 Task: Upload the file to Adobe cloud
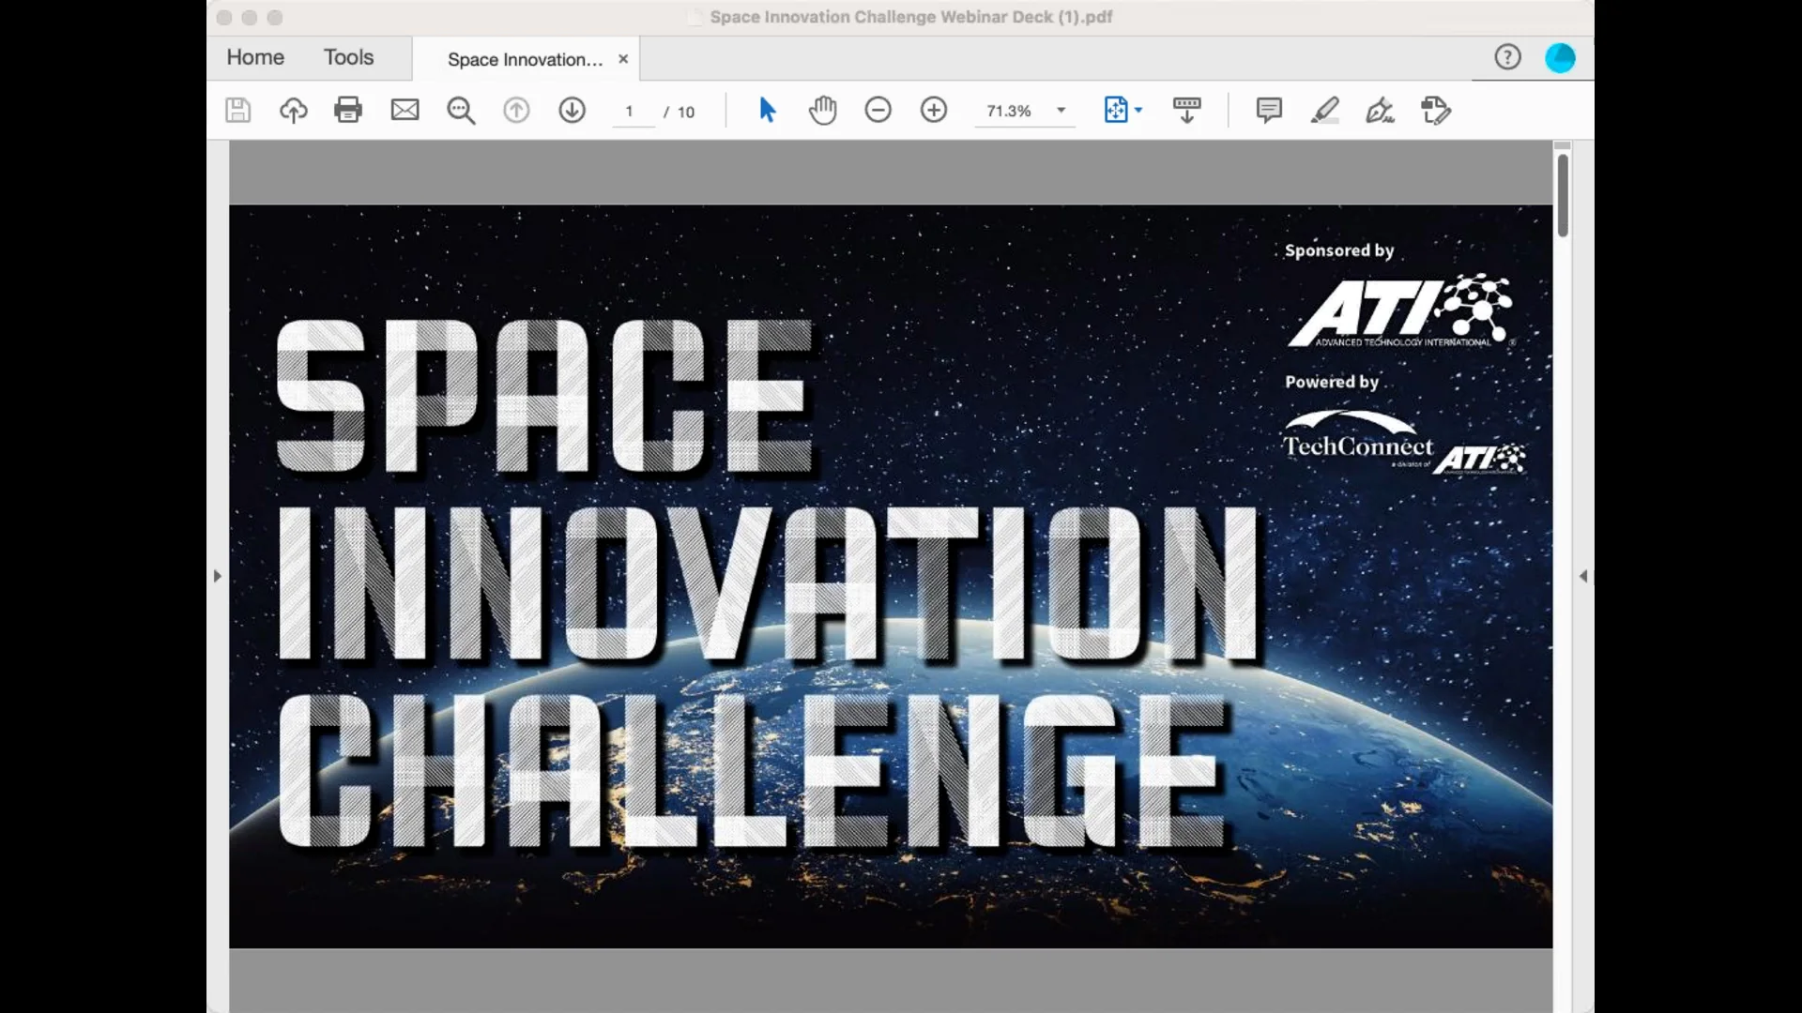pyautogui.click(x=293, y=110)
